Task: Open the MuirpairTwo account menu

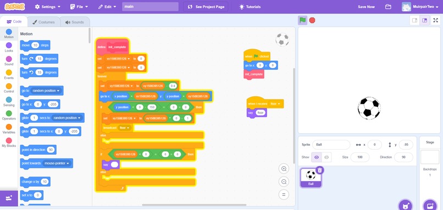Action: click(x=420, y=7)
